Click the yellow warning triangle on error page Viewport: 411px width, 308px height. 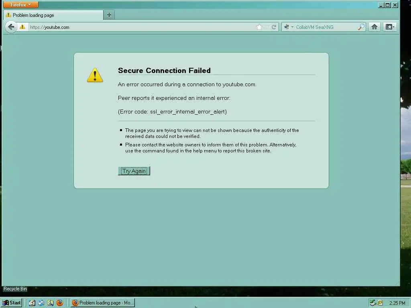click(x=95, y=75)
